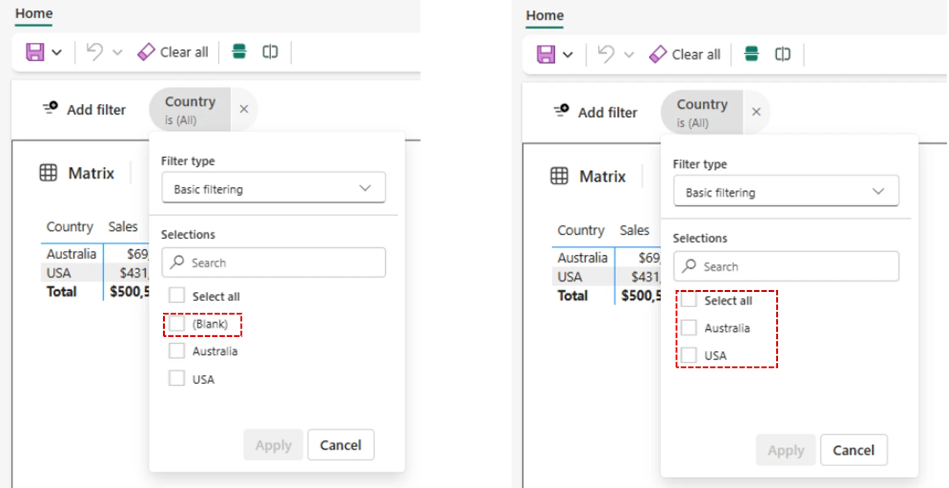Click the Save icon in the left screenshot
Viewport: 949px width, 488px height.
(x=35, y=52)
